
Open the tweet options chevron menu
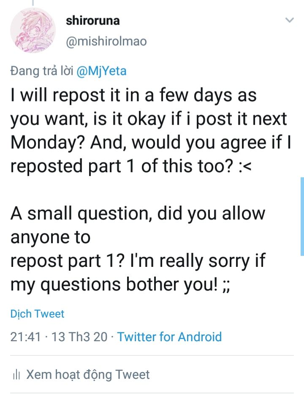(289, 20)
